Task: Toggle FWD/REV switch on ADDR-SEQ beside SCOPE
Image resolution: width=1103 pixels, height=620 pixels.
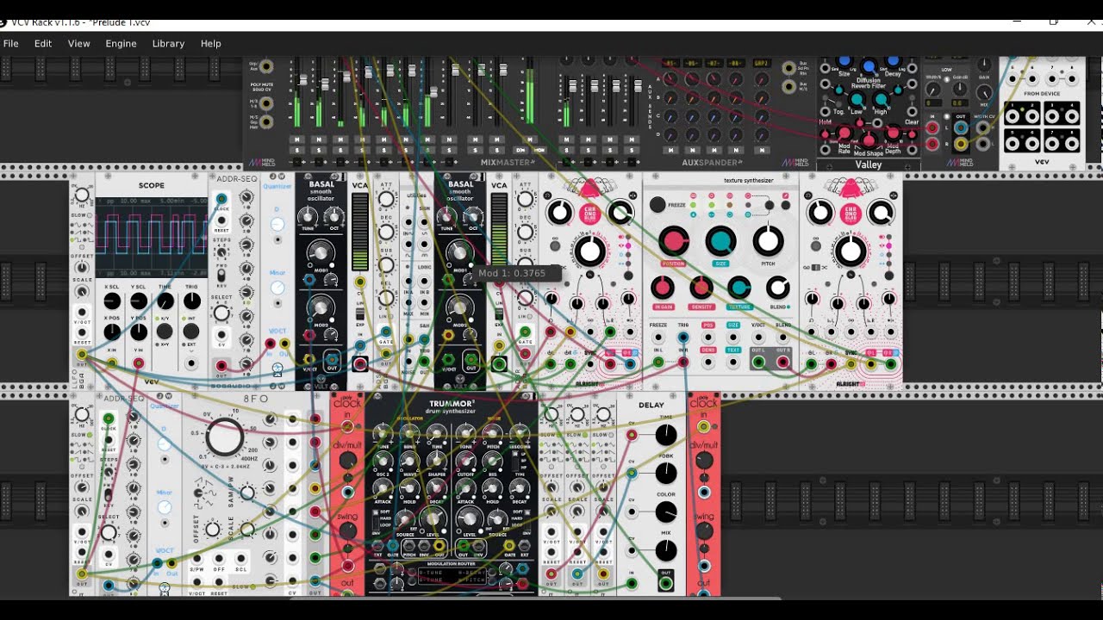Action: pyautogui.click(x=222, y=277)
